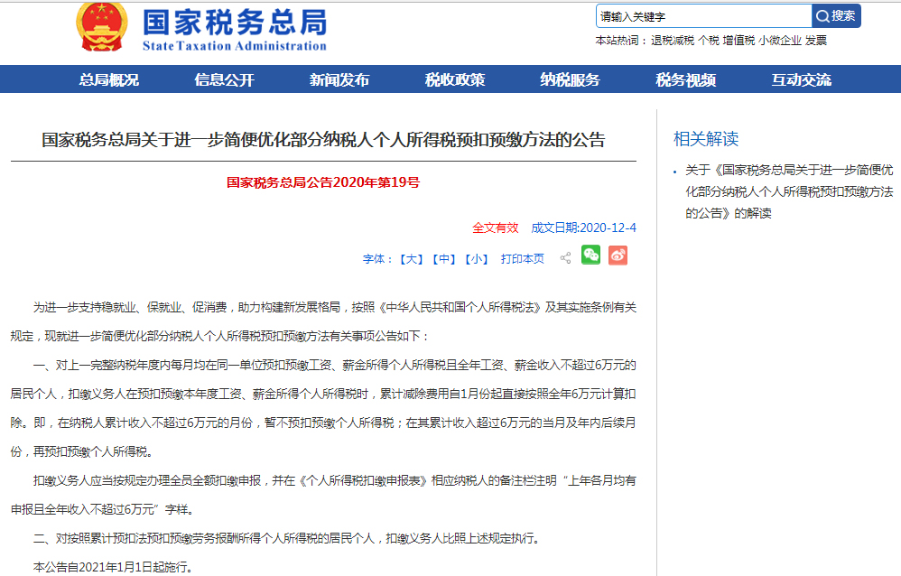Open 互动交流 in the navigation bar

tap(801, 79)
